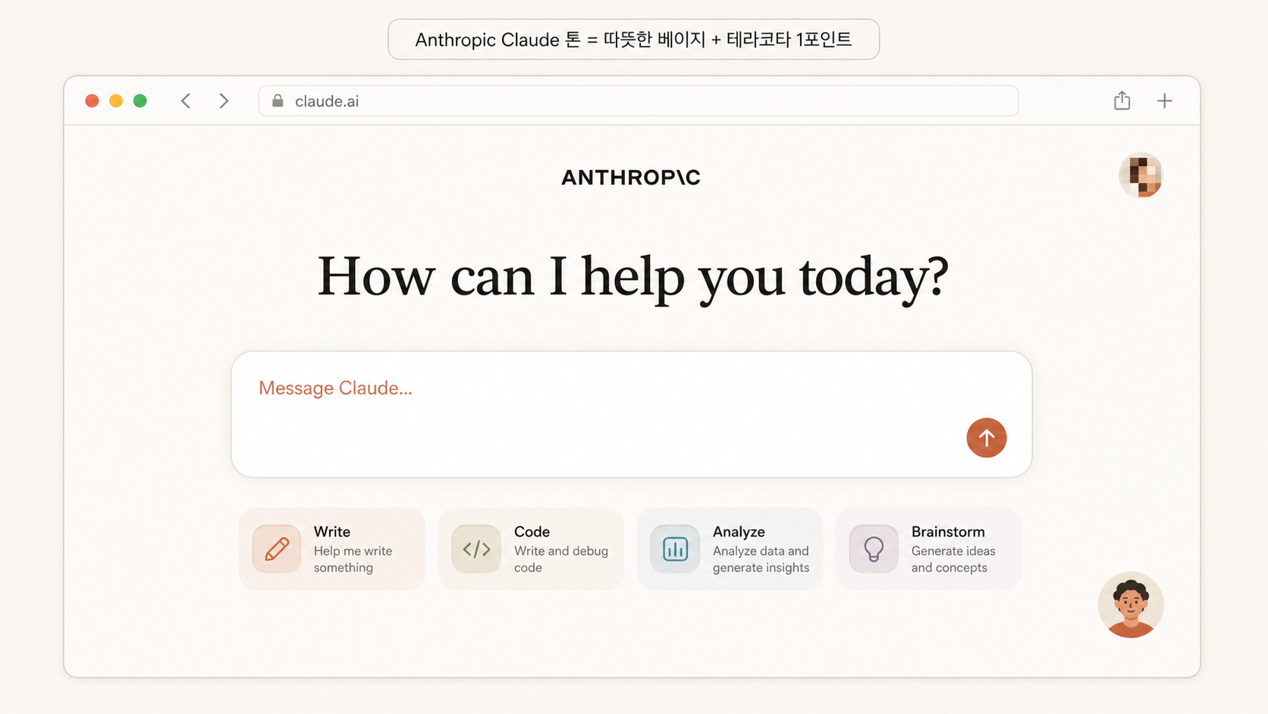Click the 'Analyze data and generate insights' text
Image resolution: width=1268 pixels, height=714 pixels.
click(761, 559)
